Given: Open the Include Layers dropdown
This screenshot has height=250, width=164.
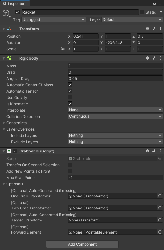Looking at the screenshot, I should tap(115, 135).
